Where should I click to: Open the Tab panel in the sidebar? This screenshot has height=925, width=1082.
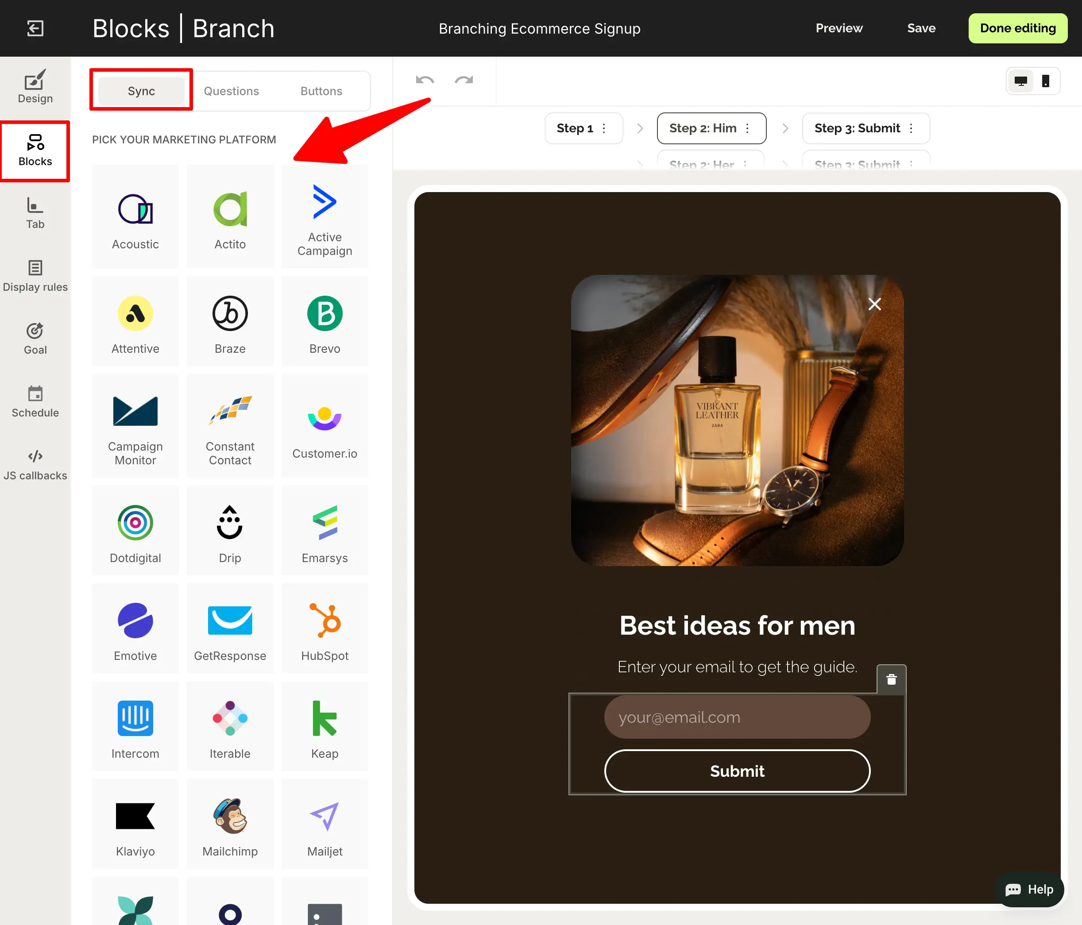(x=35, y=212)
